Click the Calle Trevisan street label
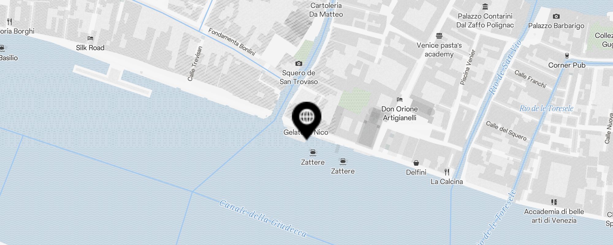This screenshot has height=245, width=613. (x=195, y=64)
